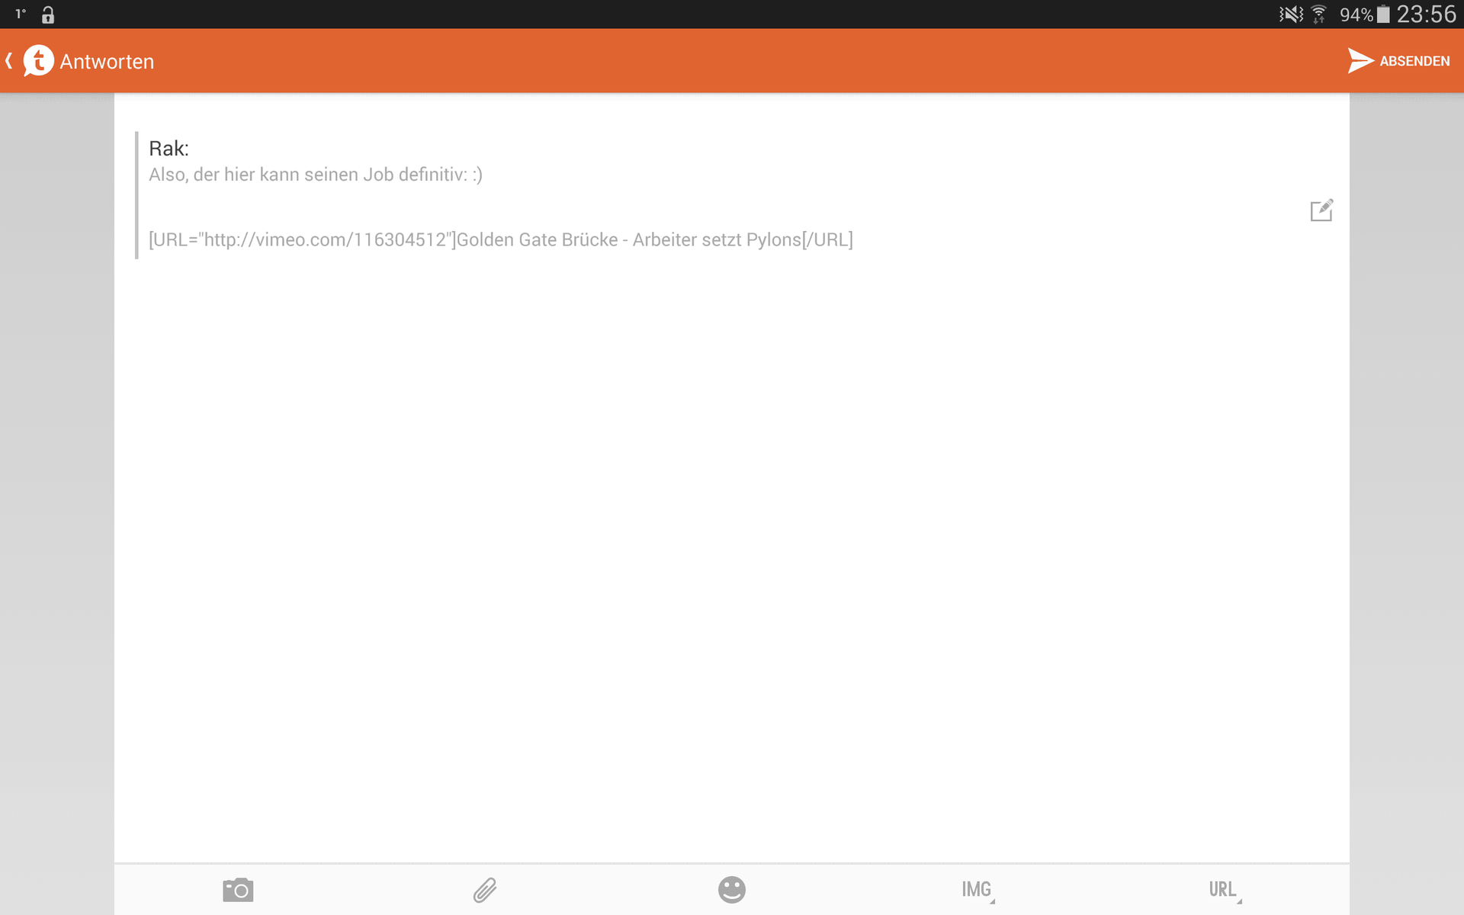Tap the 94% battery indicator

1365,14
